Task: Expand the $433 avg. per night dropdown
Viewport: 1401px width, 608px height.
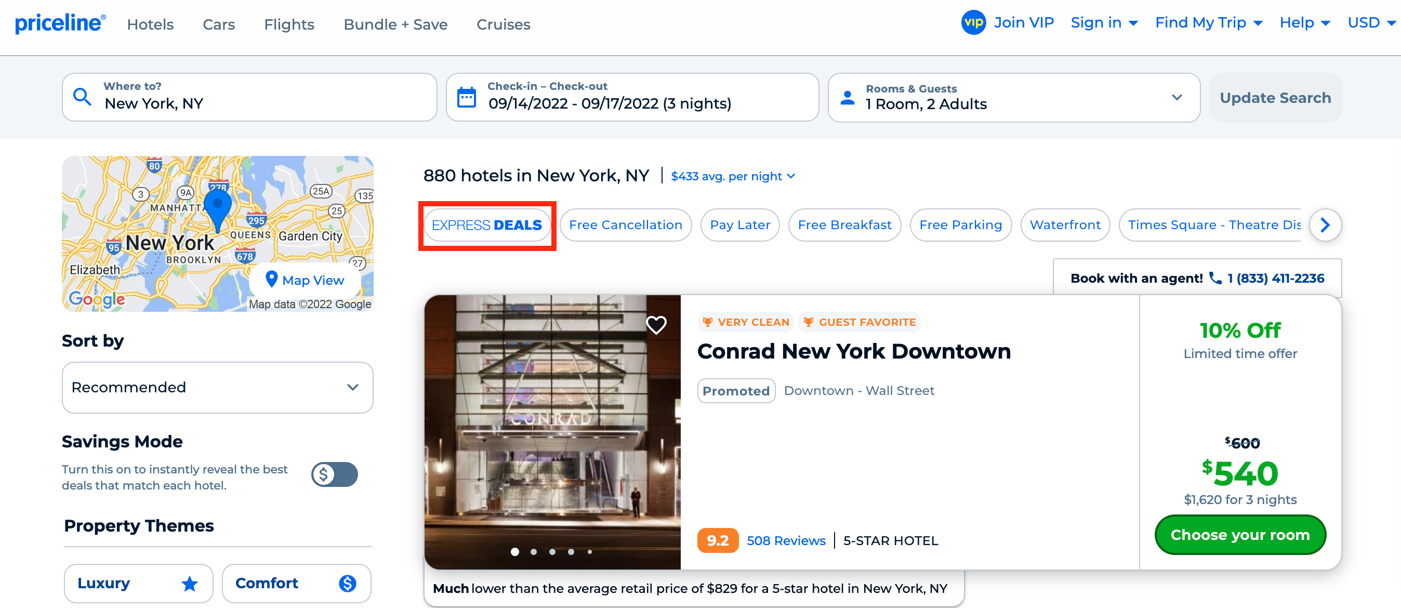Action: coord(733,176)
